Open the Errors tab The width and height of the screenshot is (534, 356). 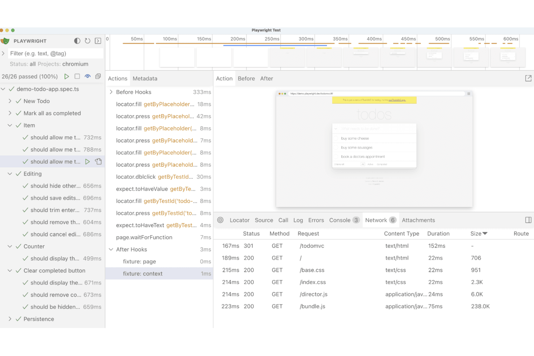(x=316, y=220)
